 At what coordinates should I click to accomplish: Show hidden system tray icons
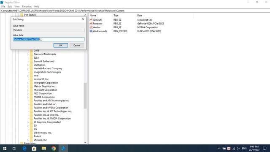click(x=219, y=148)
